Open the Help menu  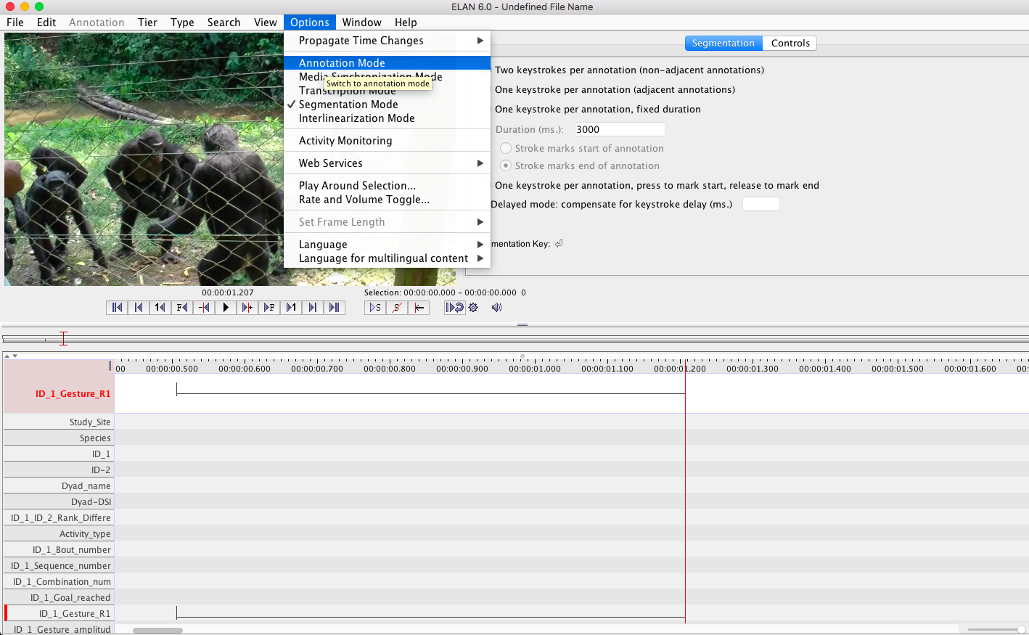pyautogui.click(x=406, y=22)
